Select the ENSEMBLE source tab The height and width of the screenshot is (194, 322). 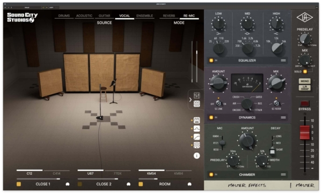(144, 16)
